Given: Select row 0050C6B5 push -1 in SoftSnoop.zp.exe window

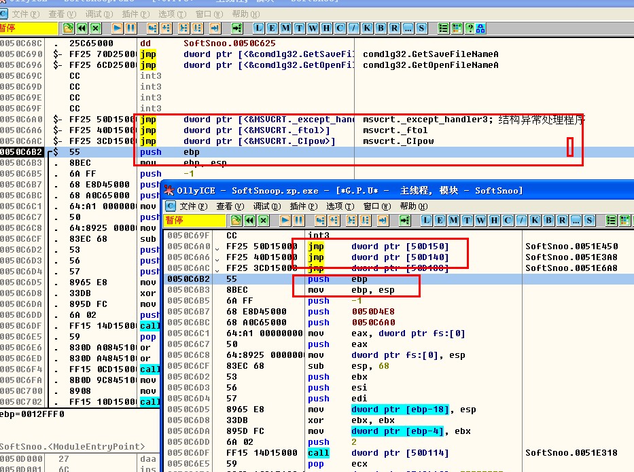Looking at the screenshot, I should 399,301.
